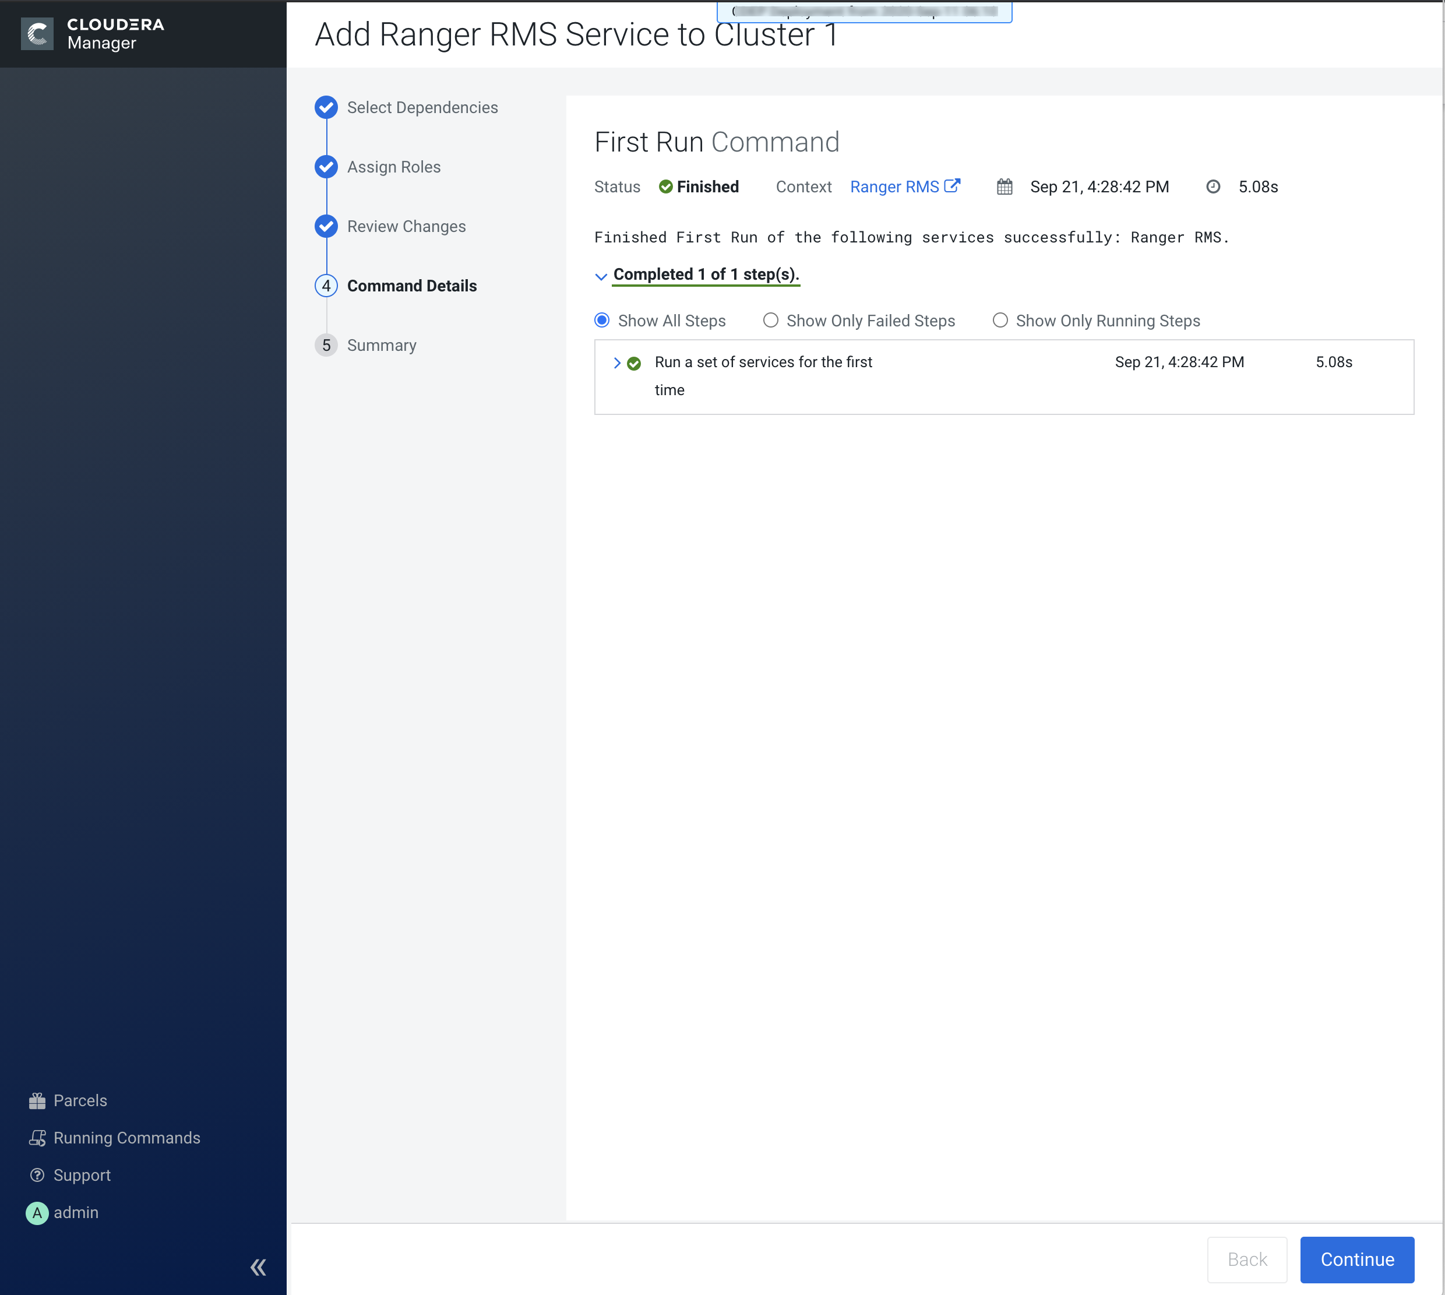The width and height of the screenshot is (1445, 1295).
Task: Select Show All Steps radio button
Action: coord(602,320)
